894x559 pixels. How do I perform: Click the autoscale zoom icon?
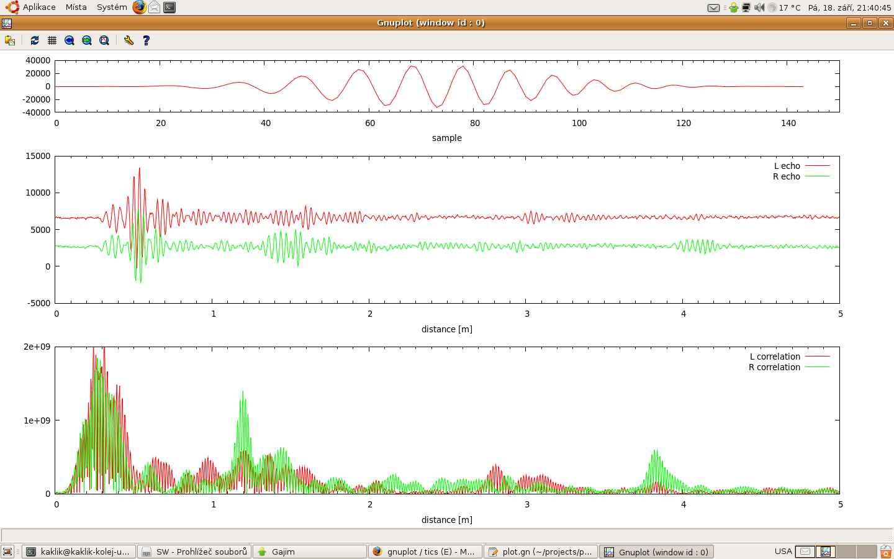tap(104, 40)
